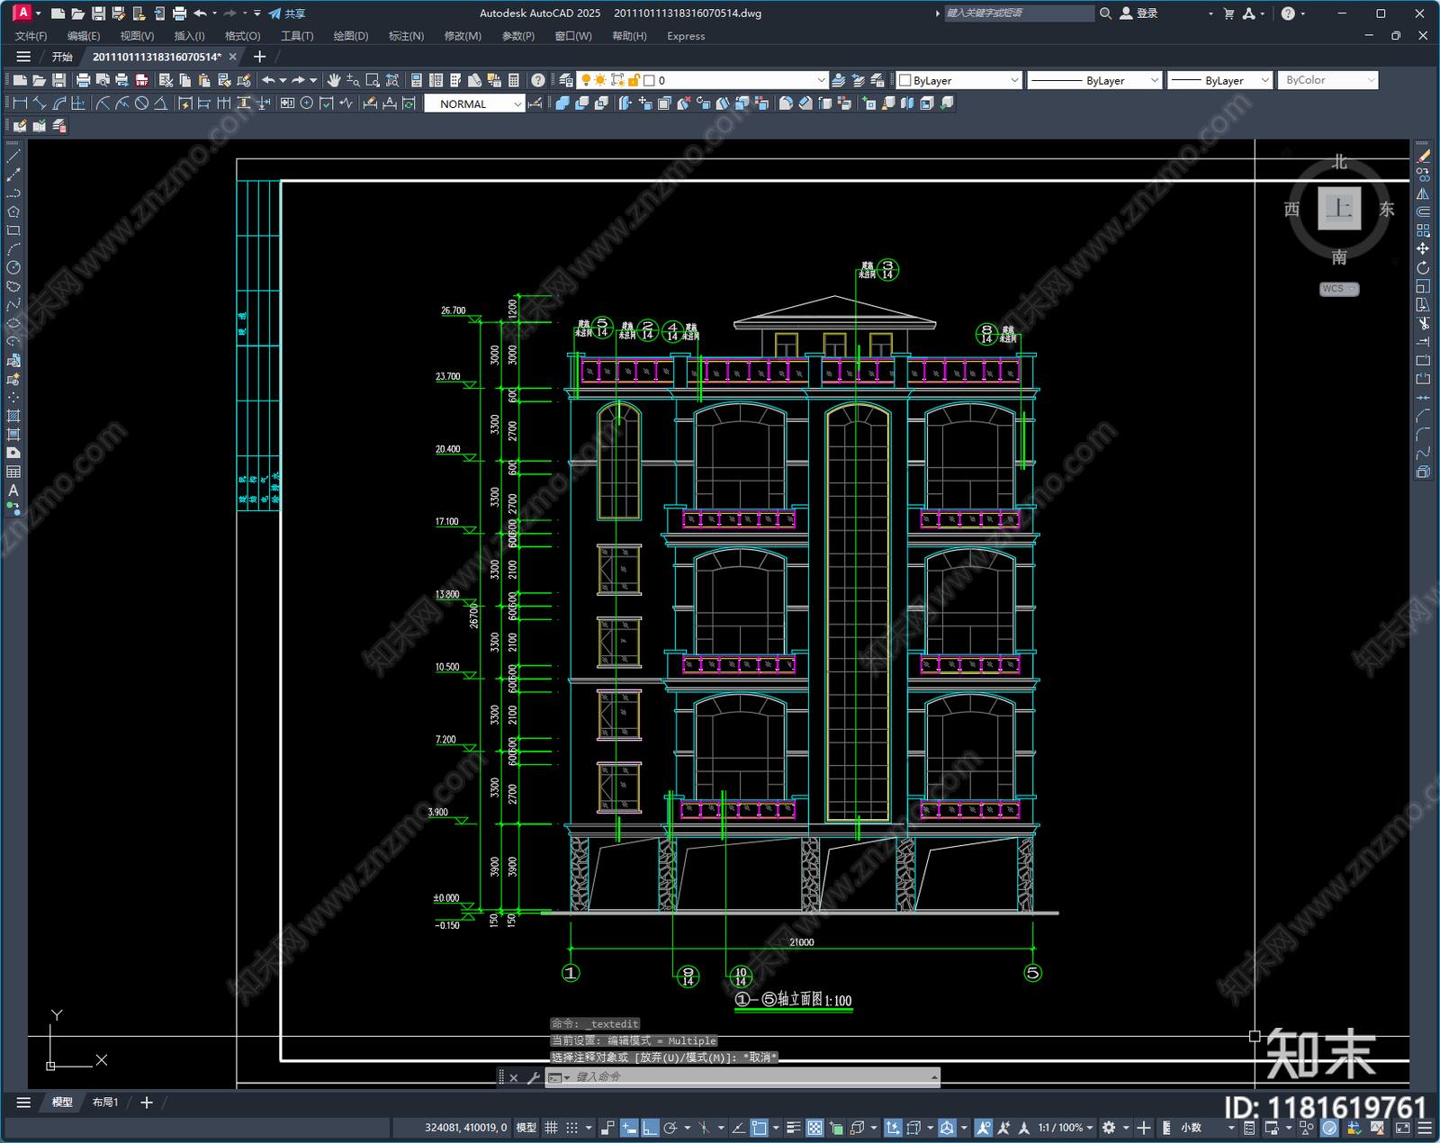Switch to the 布局1 layout tab
This screenshot has height=1143, width=1440.
point(105,1102)
